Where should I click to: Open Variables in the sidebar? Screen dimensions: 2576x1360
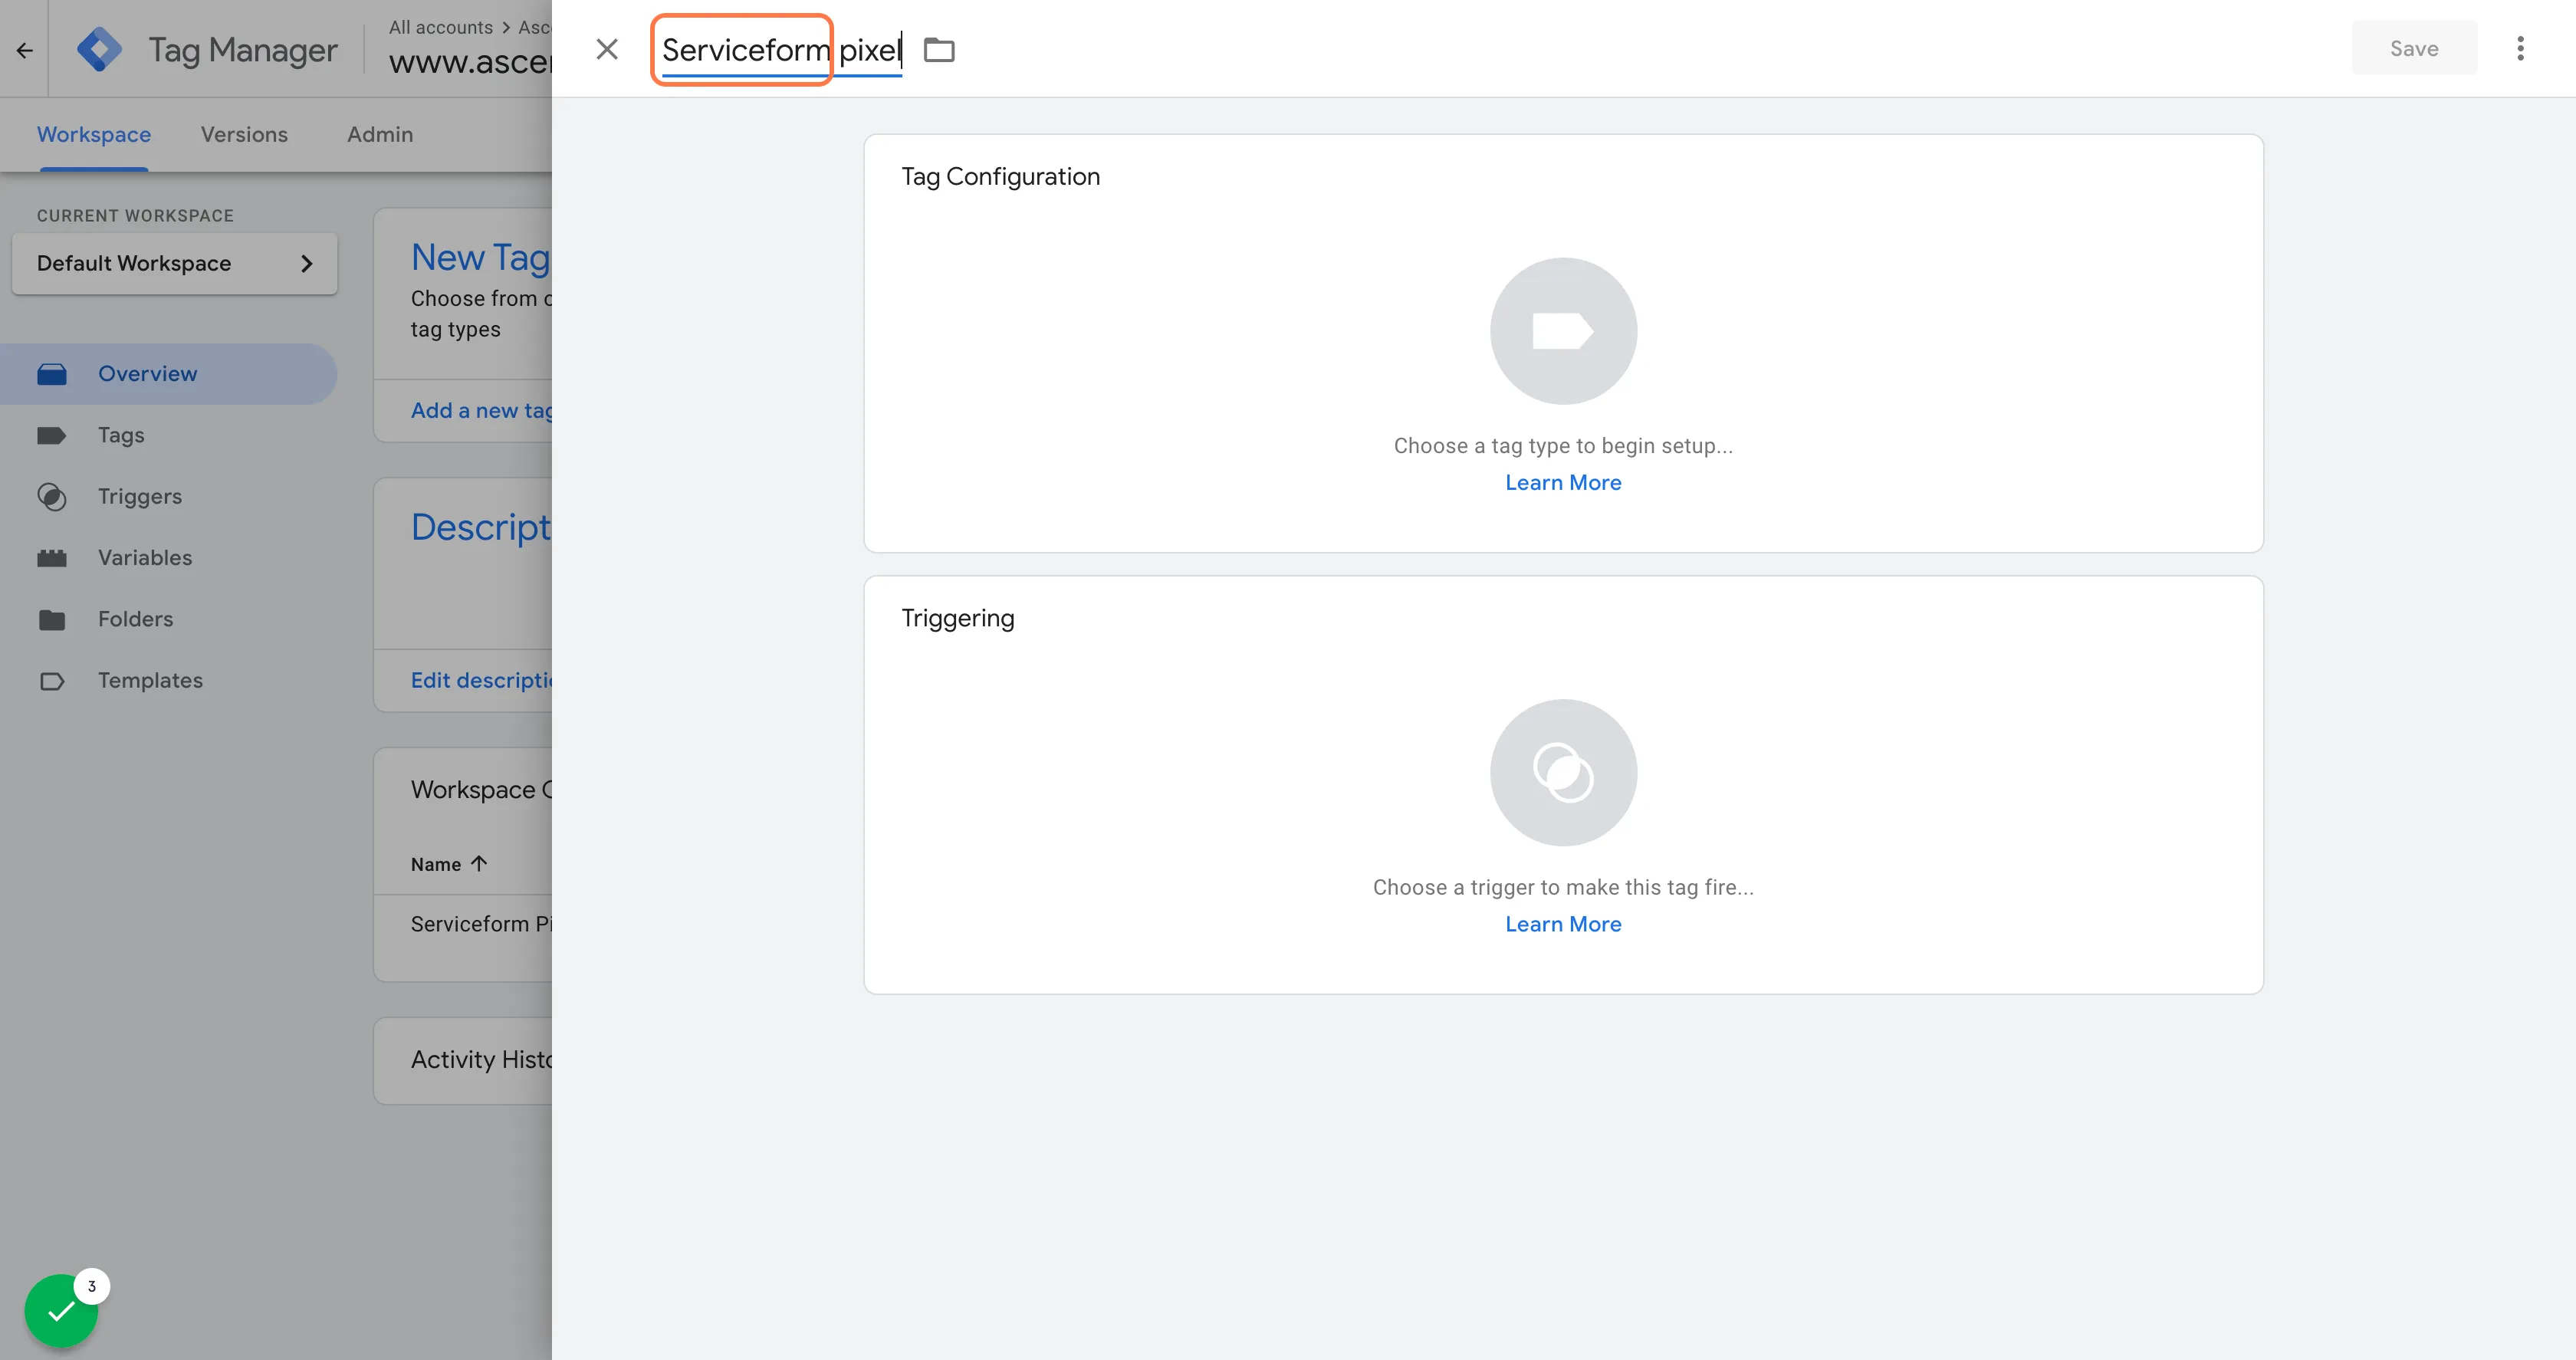click(145, 557)
